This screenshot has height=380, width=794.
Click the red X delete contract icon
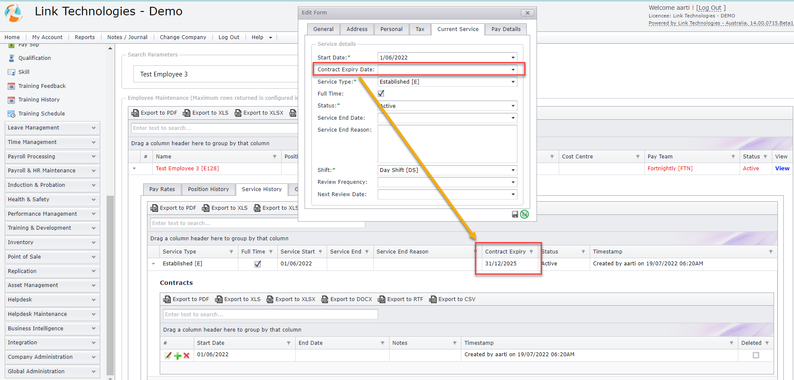tap(186, 356)
